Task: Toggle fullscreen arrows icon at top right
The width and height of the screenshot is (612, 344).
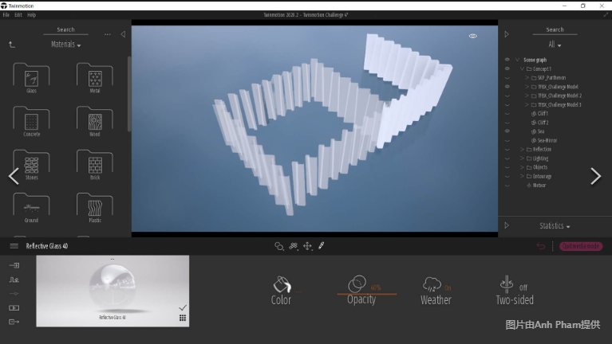Action: (x=606, y=14)
